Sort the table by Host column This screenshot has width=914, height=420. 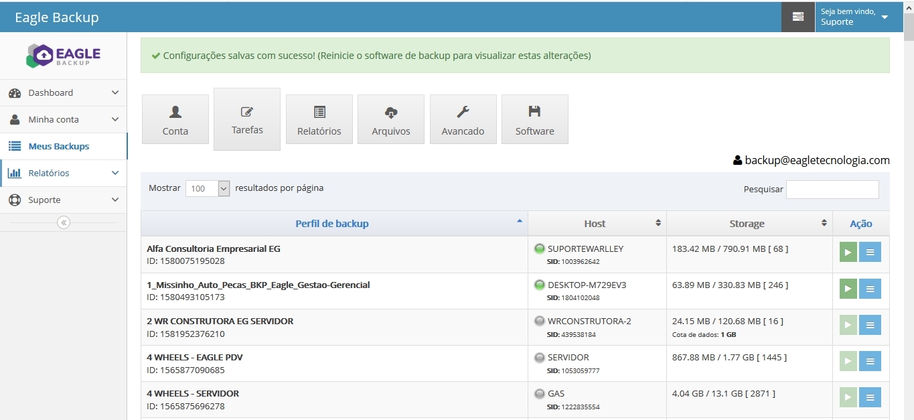pos(597,224)
